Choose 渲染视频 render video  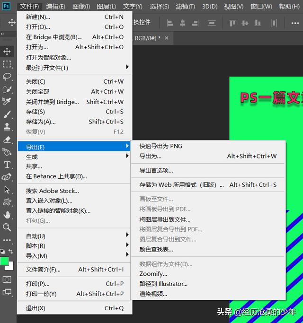tap(208, 294)
